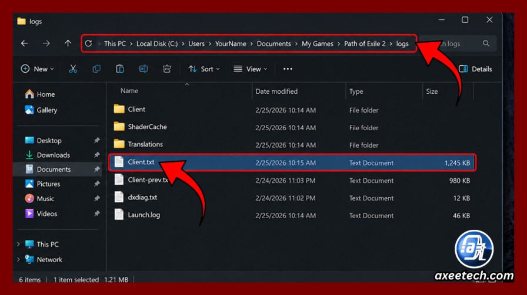The height and width of the screenshot is (295, 527).
Task: Open Home in navigation pane
Action: 39,94
